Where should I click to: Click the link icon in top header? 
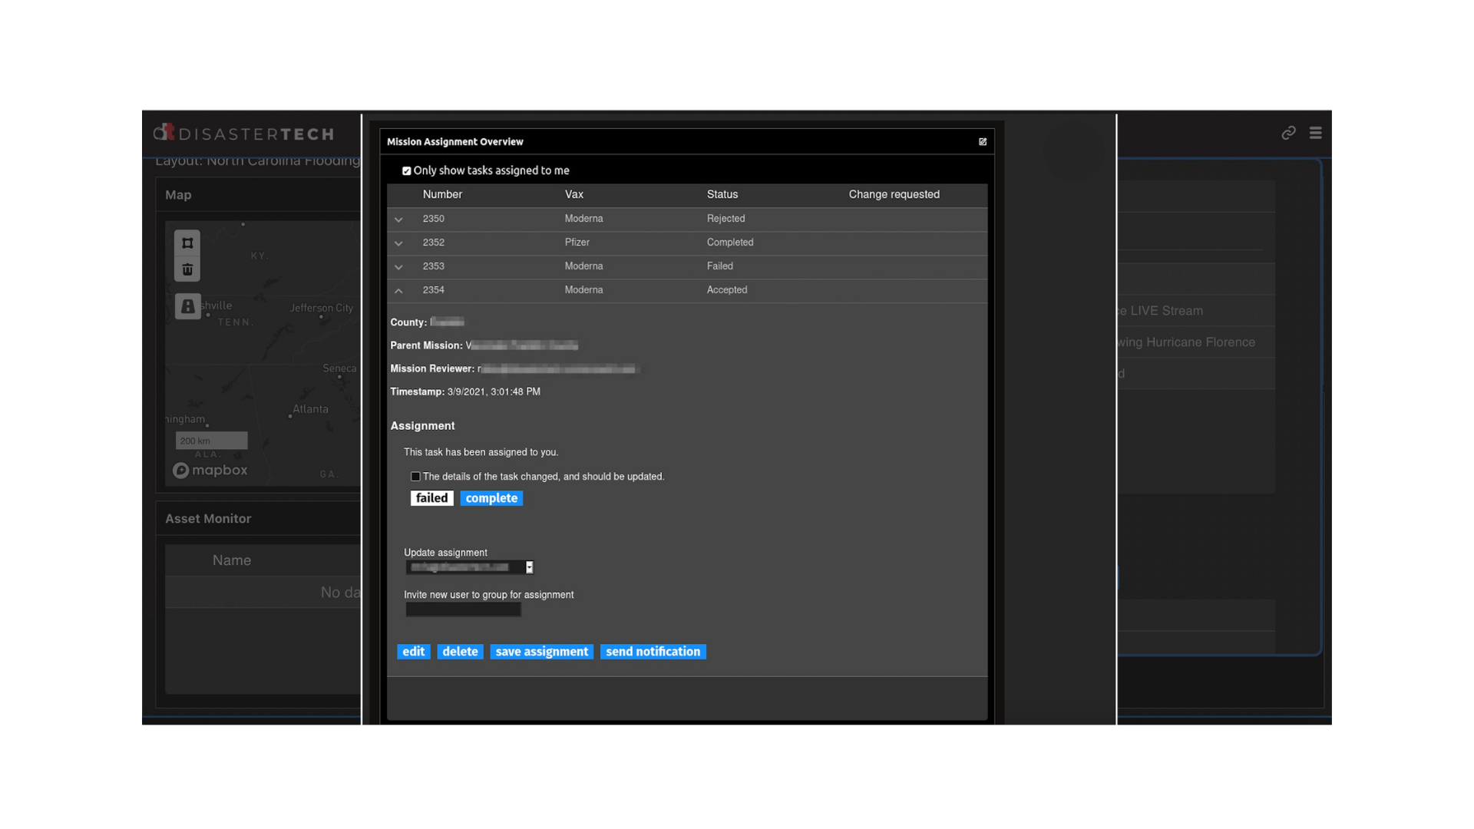coord(1288,134)
